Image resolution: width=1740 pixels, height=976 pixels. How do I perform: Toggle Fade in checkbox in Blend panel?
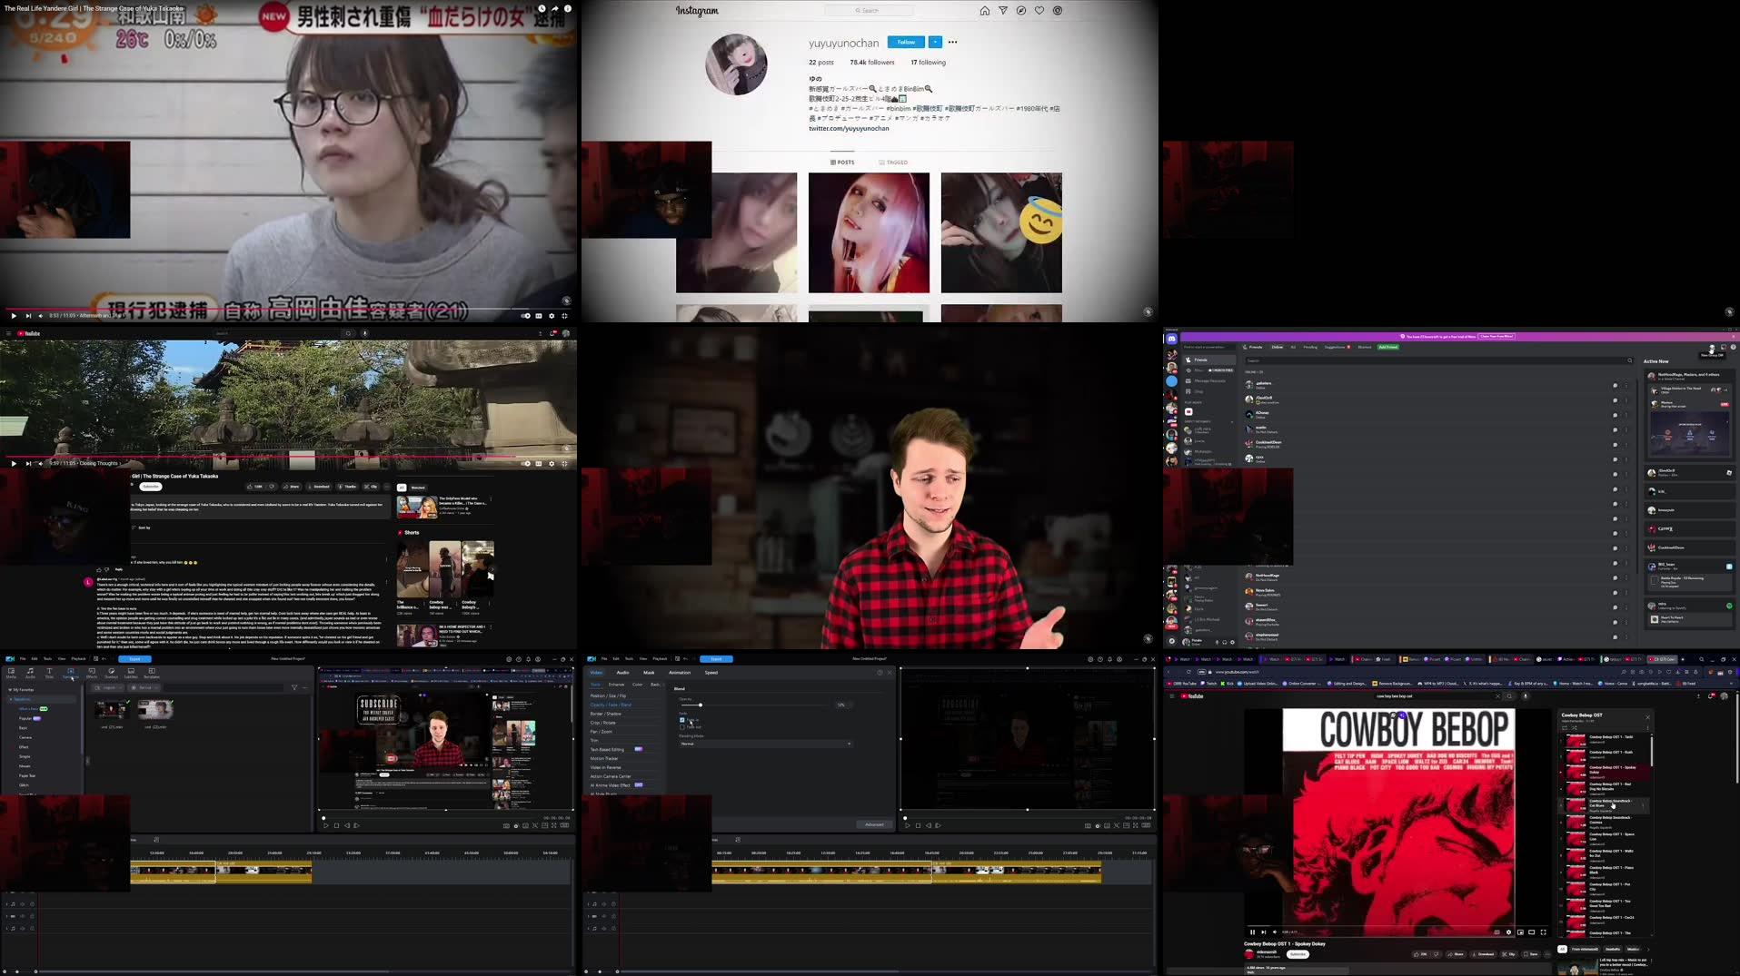click(682, 720)
